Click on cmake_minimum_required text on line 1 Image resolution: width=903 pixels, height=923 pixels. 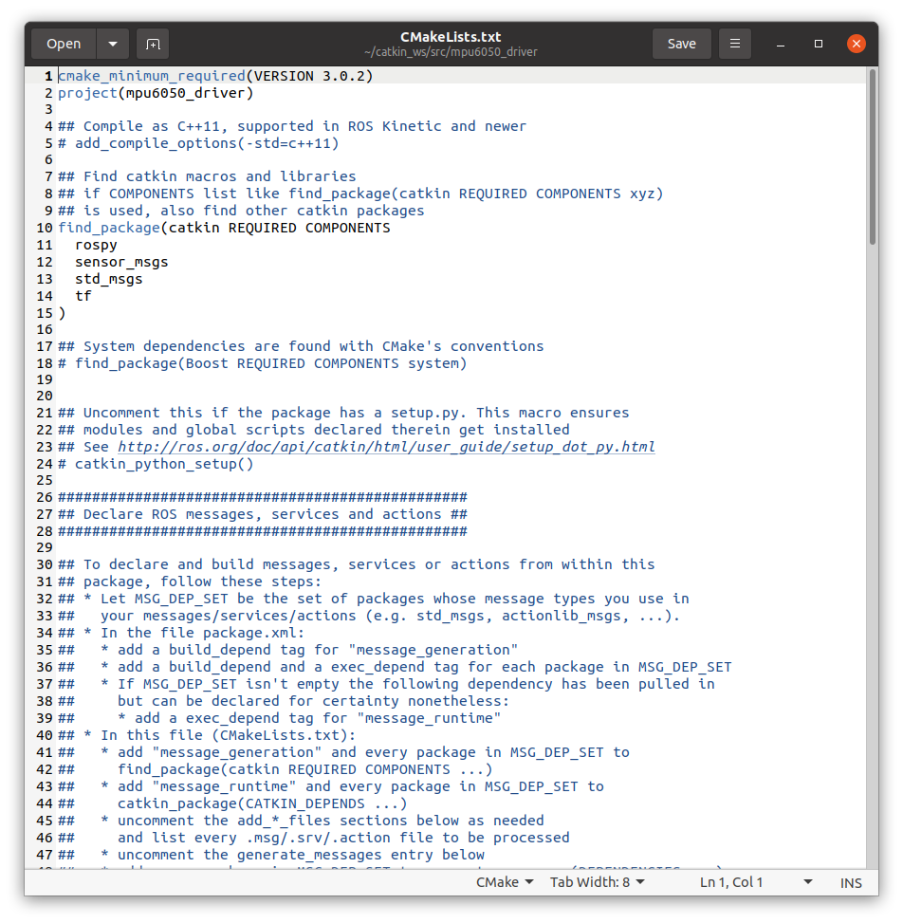click(x=151, y=76)
